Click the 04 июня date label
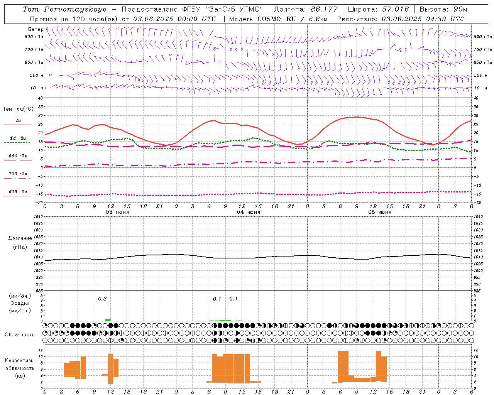 [249, 212]
